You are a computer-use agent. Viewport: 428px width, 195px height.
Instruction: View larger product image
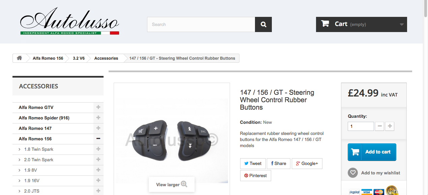[171, 185]
